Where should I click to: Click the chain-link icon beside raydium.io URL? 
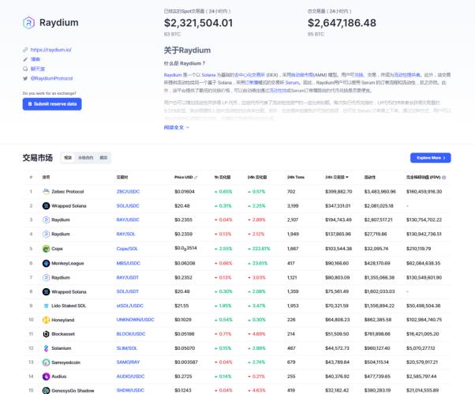click(x=25, y=50)
